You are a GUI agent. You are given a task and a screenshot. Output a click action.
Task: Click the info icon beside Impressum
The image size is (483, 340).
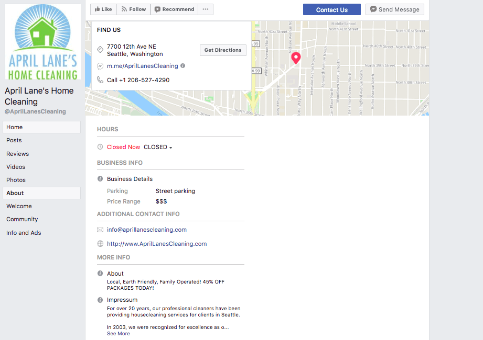pyautogui.click(x=100, y=300)
